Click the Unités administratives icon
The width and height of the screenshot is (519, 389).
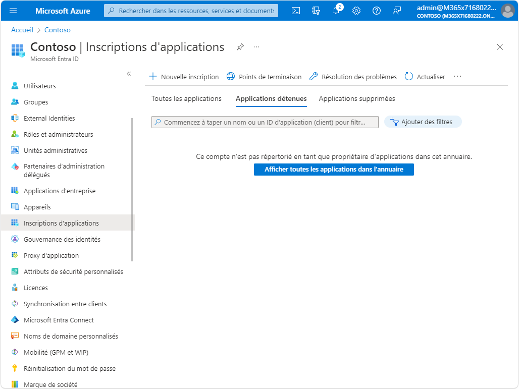15,150
